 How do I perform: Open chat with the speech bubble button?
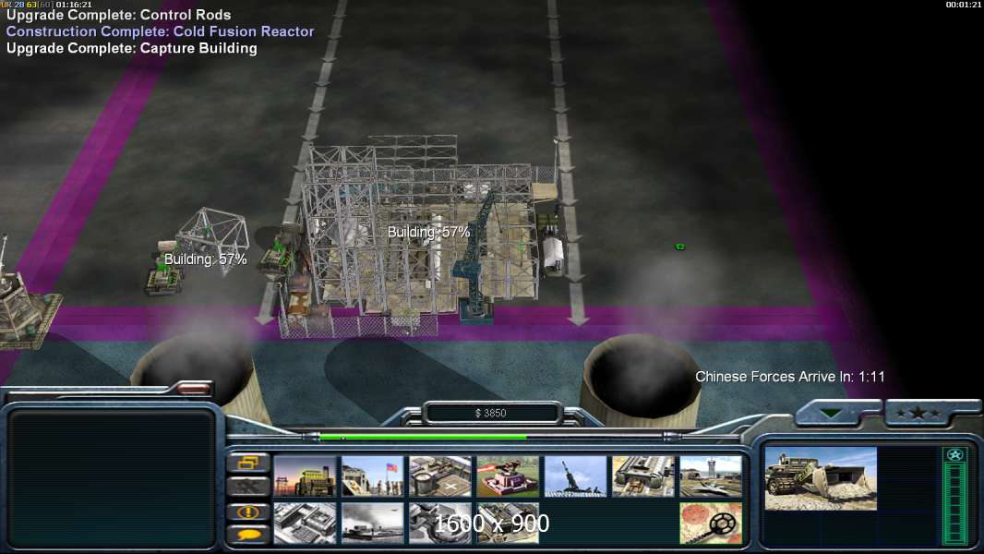pos(248,535)
